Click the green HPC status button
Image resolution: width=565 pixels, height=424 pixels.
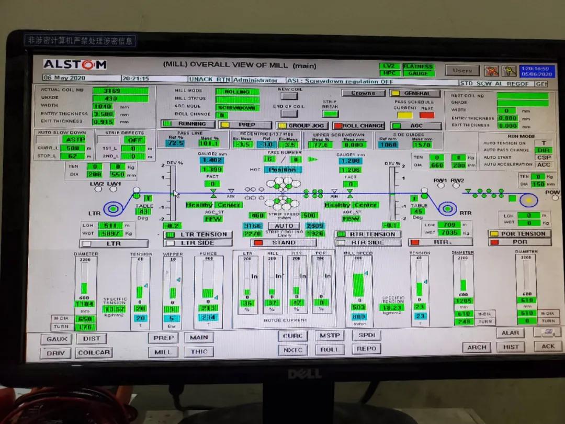tap(389, 73)
